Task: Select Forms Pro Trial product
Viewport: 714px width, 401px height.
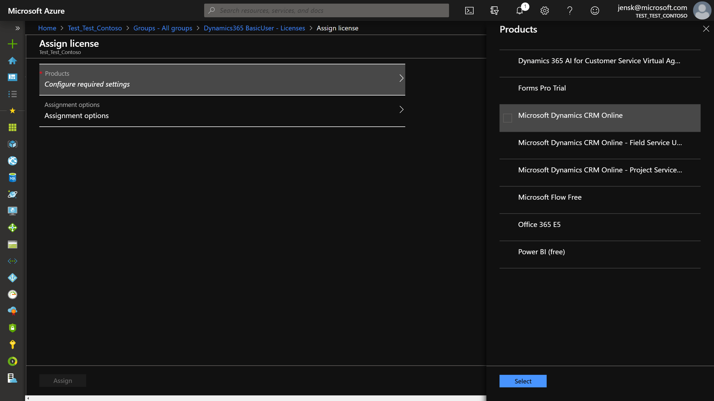Action: coord(600,91)
